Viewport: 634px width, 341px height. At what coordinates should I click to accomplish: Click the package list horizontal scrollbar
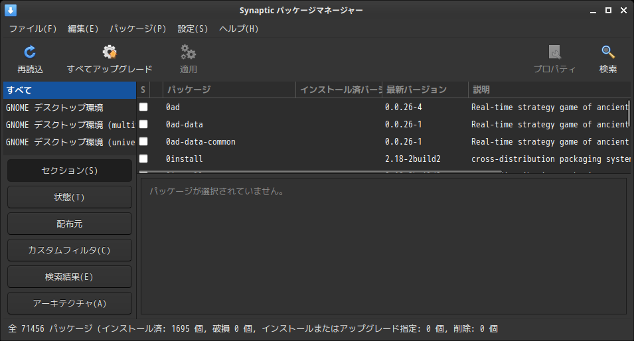point(320,172)
